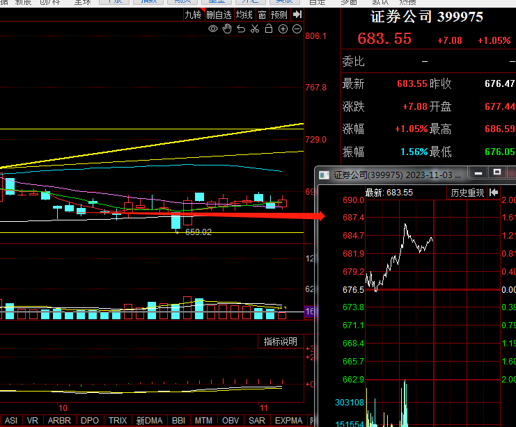516x427 pixels.
Task: Collapse side panel with the arrow-bar icon
Action: click(297, 15)
